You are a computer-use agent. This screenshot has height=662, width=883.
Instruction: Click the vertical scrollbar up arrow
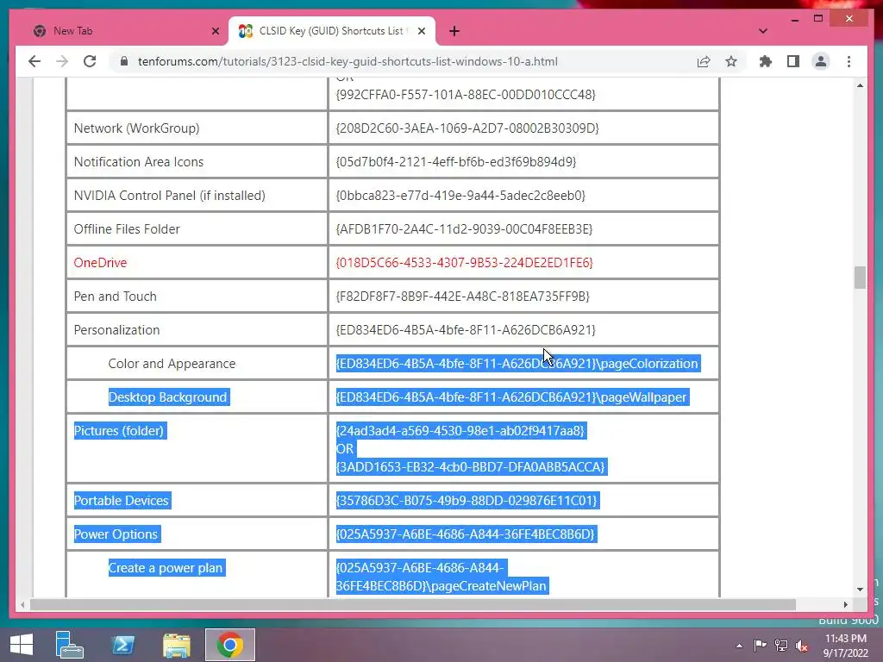point(860,85)
